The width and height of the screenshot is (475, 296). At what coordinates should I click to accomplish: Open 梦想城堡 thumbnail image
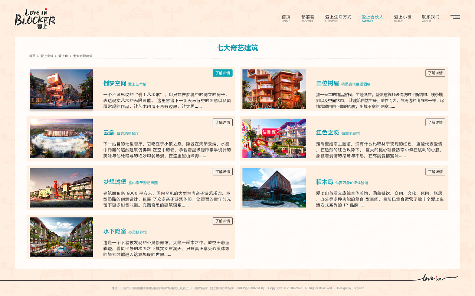(x=61, y=188)
